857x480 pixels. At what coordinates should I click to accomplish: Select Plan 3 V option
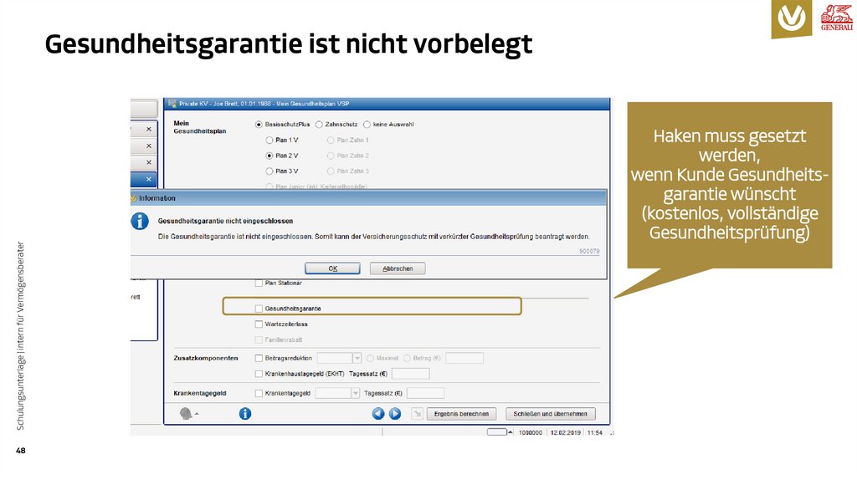point(269,171)
